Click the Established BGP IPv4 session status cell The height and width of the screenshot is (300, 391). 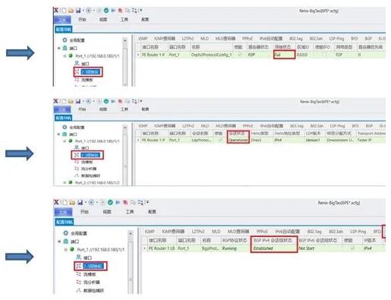(x=274, y=248)
